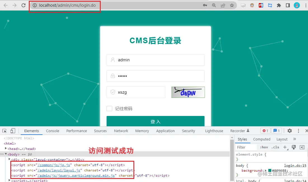Add new style rule plus icon

(285, 147)
